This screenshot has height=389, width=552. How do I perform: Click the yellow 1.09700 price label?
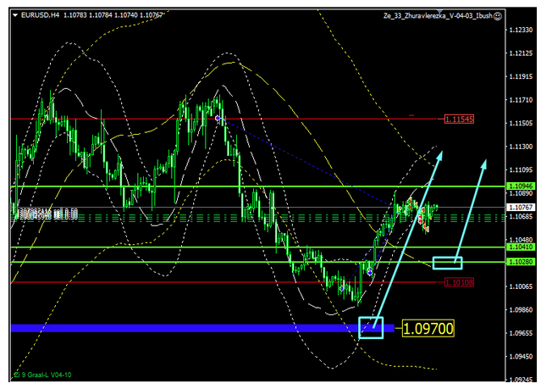point(428,327)
